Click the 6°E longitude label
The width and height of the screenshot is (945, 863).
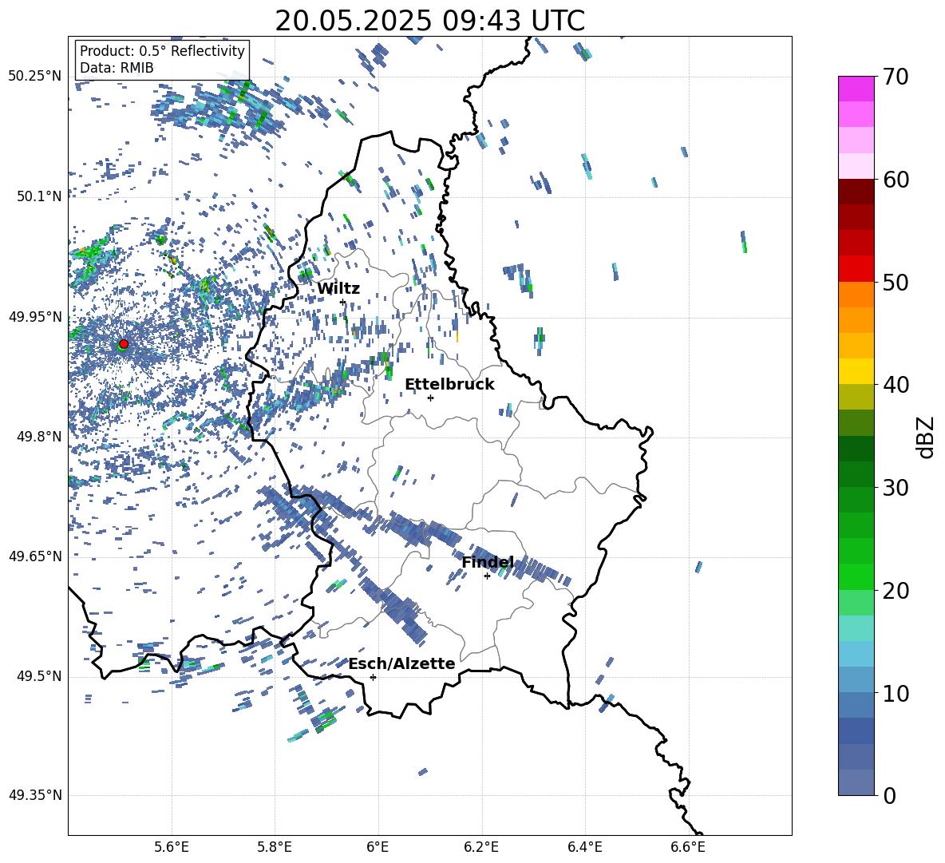coord(378,848)
